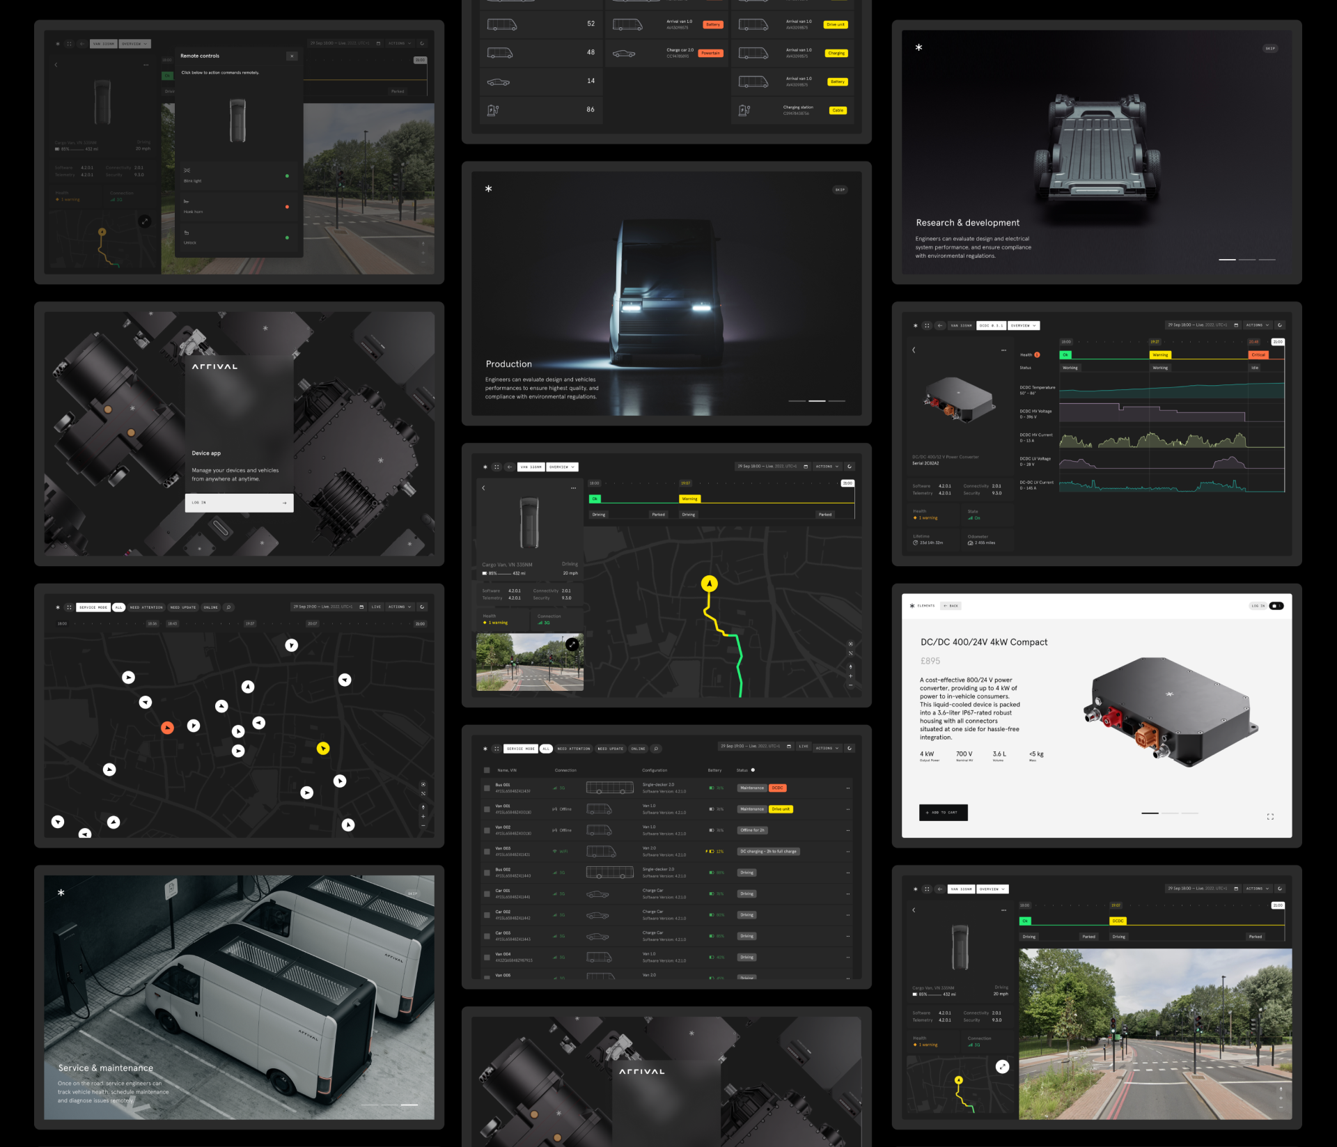Click Critical marker on DCDC health timeline
The height and width of the screenshot is (1147, 1337).
[1258, 355]
